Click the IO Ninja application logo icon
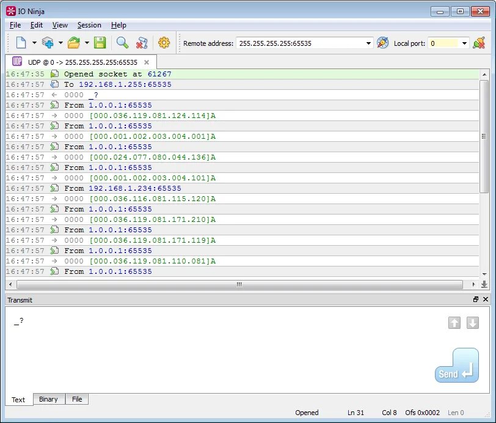The image size is (496, 423). 10,11
